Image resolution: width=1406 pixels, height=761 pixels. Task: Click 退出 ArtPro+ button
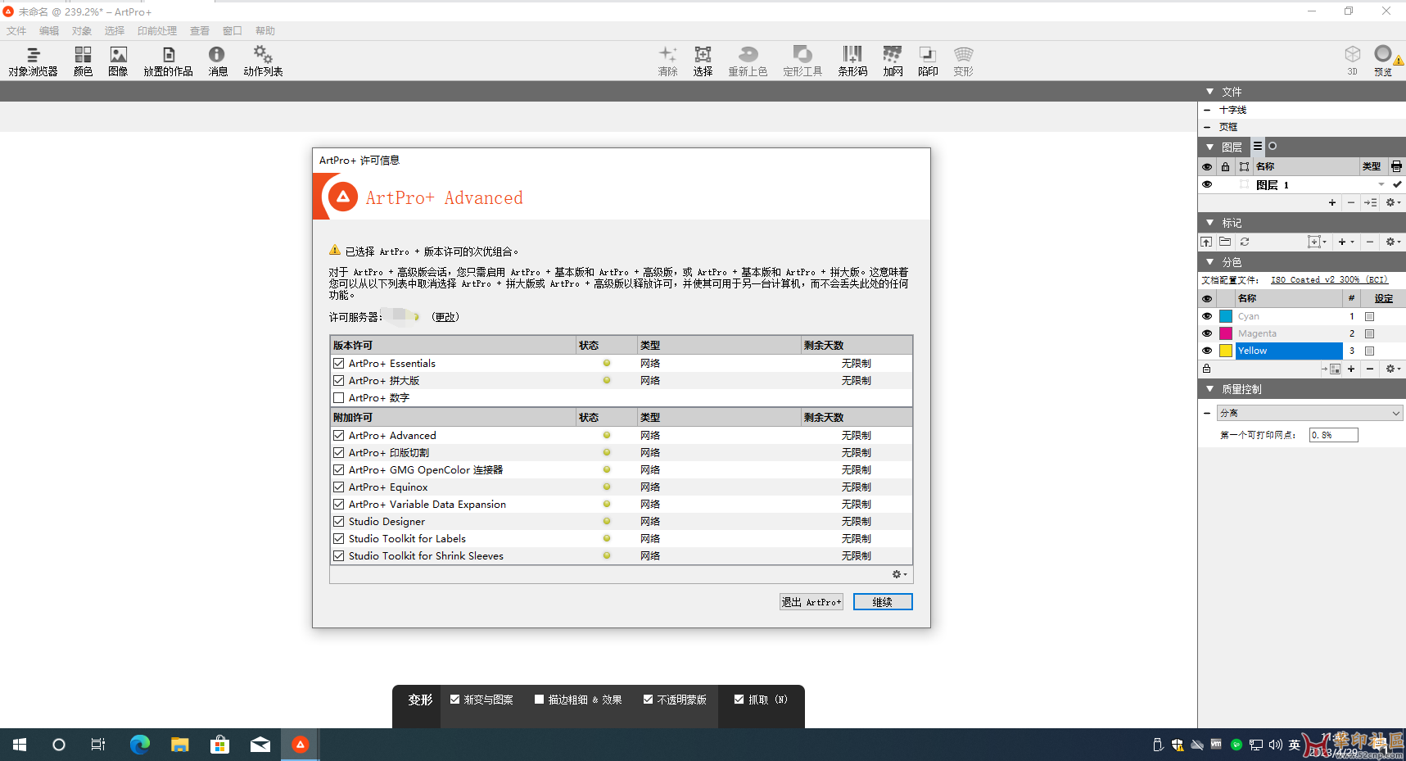[812, 602]
